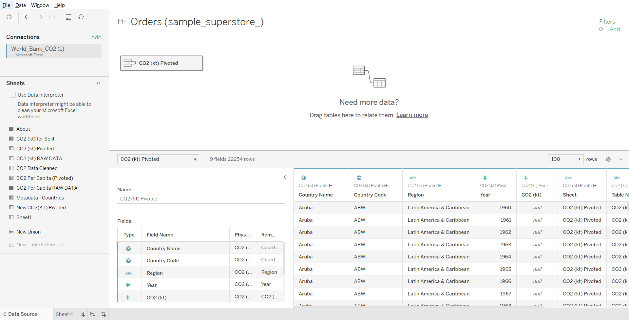The width and height of the screenshot is (629, 320).
Task: Click the search icon next to Sheets
Action: tap(98, 84)
